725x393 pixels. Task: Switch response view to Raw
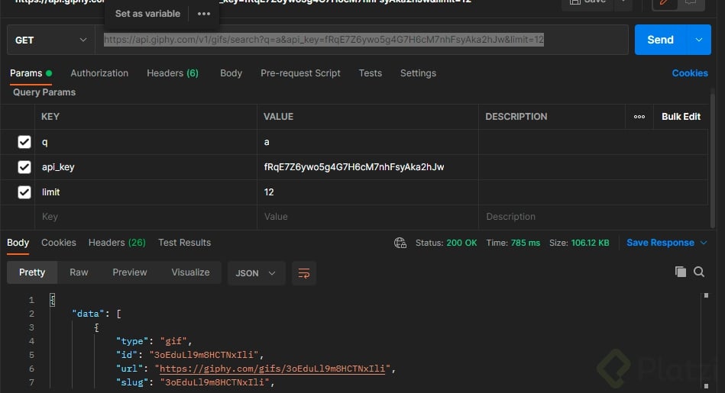click(79, 272)
